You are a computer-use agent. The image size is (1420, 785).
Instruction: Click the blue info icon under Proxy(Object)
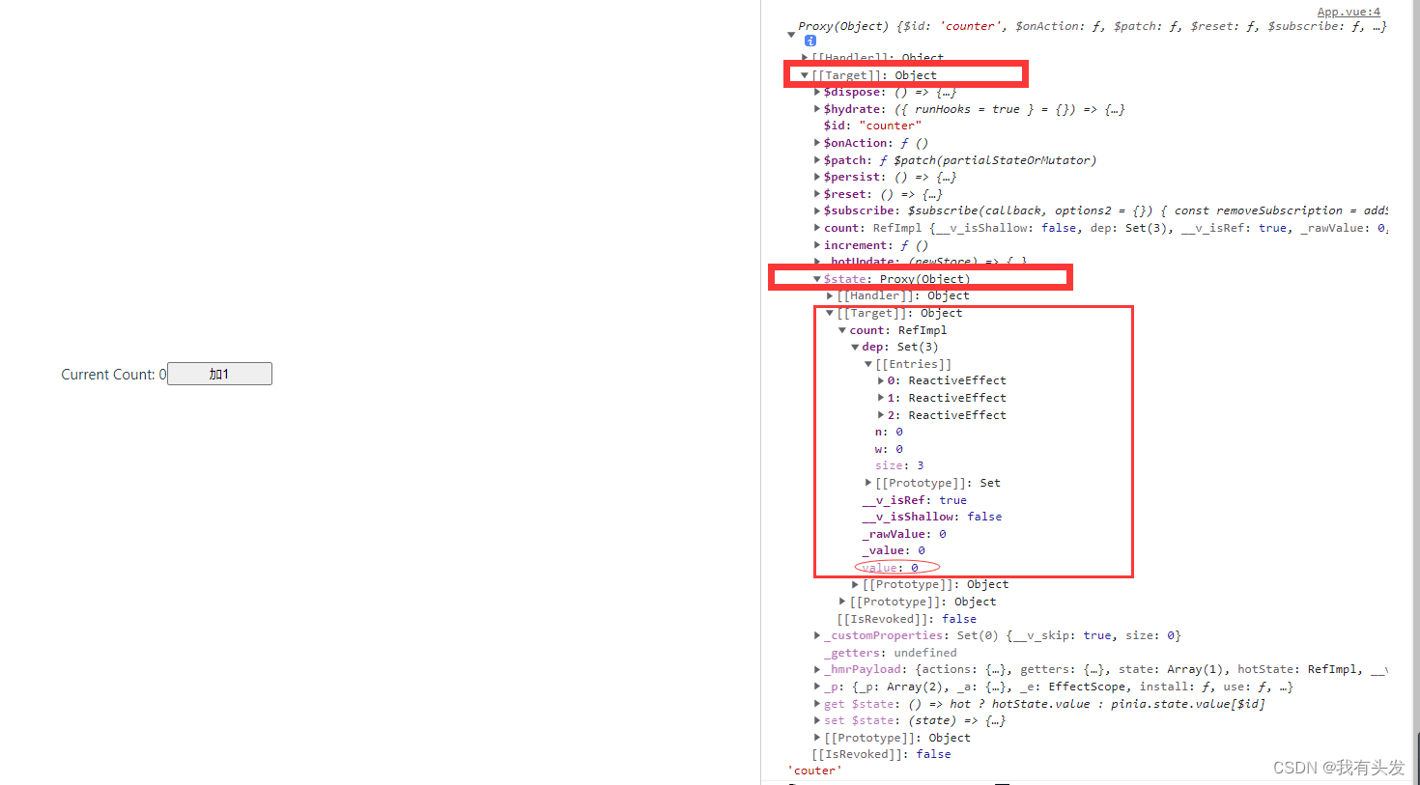pos(810,41)
